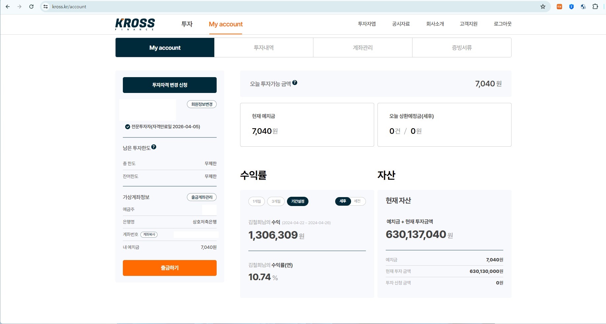Open 공시자료 menu
The height and width of the screenshot is (324, 606).
click(401, 24)
